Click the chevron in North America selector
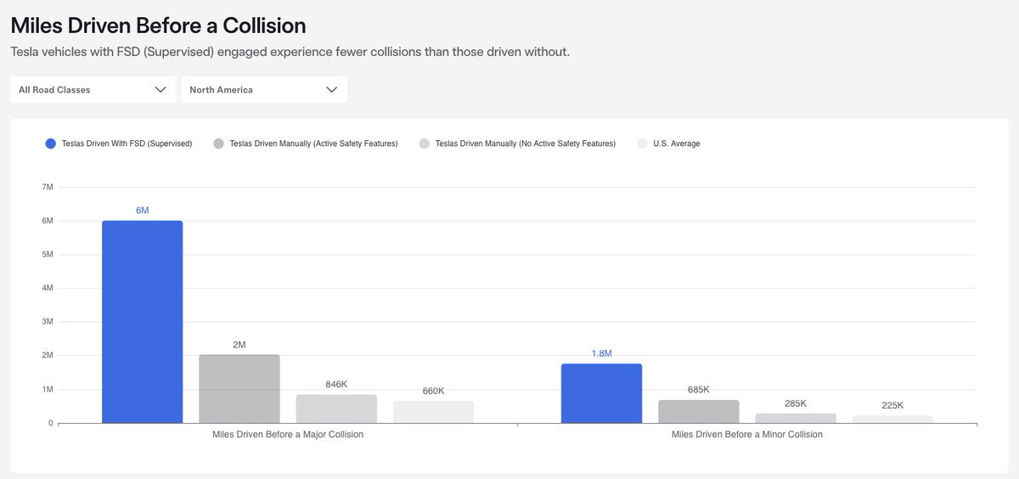 tap(332, 90)
